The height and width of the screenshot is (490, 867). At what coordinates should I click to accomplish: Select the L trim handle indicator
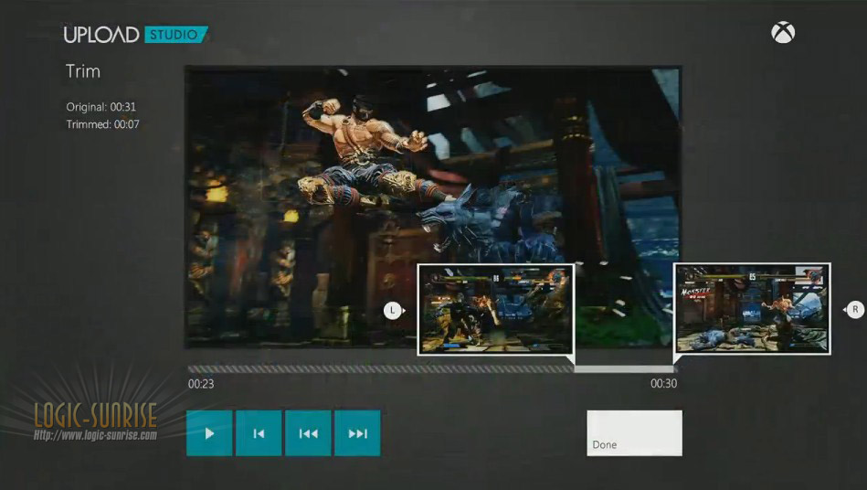(393, 310)
